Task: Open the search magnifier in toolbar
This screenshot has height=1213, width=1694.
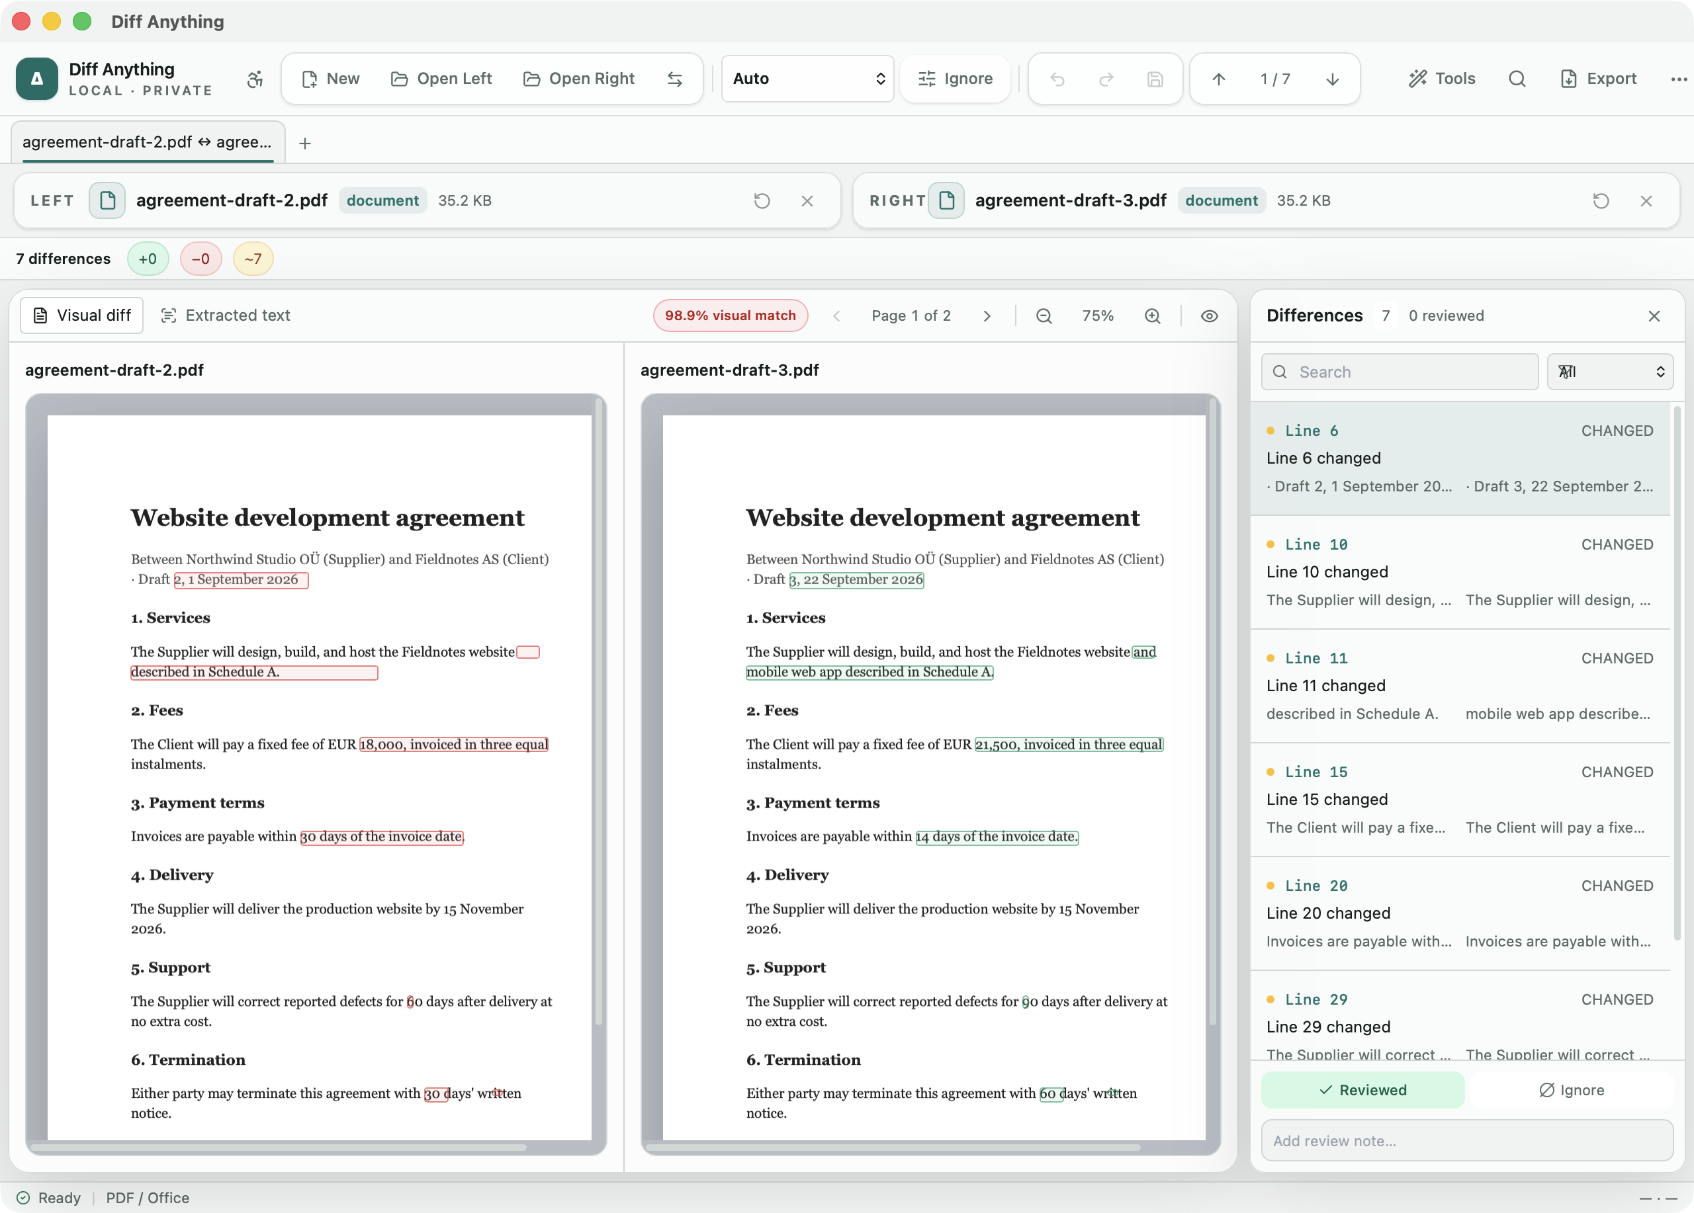Action: pos(1516,79)
